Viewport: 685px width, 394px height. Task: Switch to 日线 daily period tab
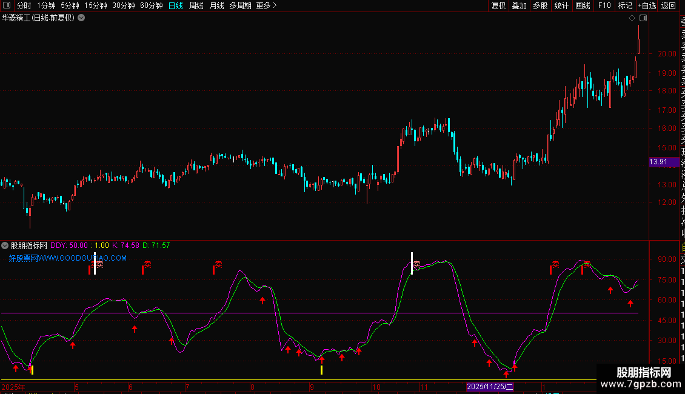click(x=175, y=5)
